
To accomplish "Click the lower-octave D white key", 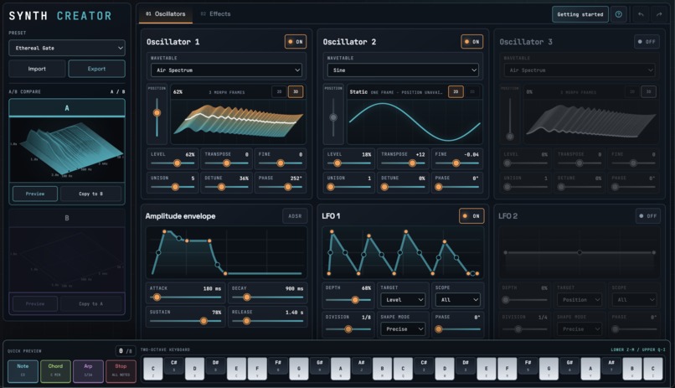I will 194,369.
